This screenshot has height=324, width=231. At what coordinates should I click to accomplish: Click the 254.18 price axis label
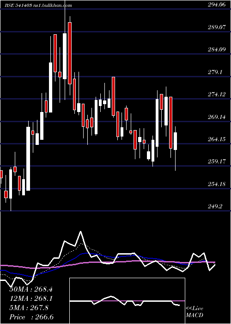(217, 184)
